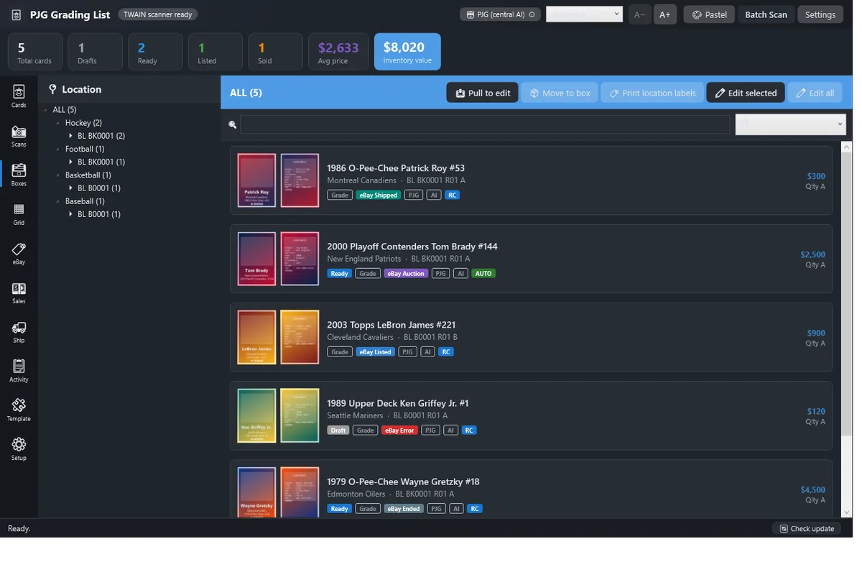Open Patrick Roy front card thumbnail
The height and width of the screenshot is (562, 862).
(256, 180)
